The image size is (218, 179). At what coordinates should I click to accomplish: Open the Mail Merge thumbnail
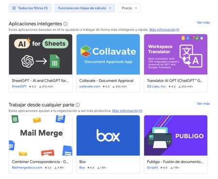[x=41, y=135]
